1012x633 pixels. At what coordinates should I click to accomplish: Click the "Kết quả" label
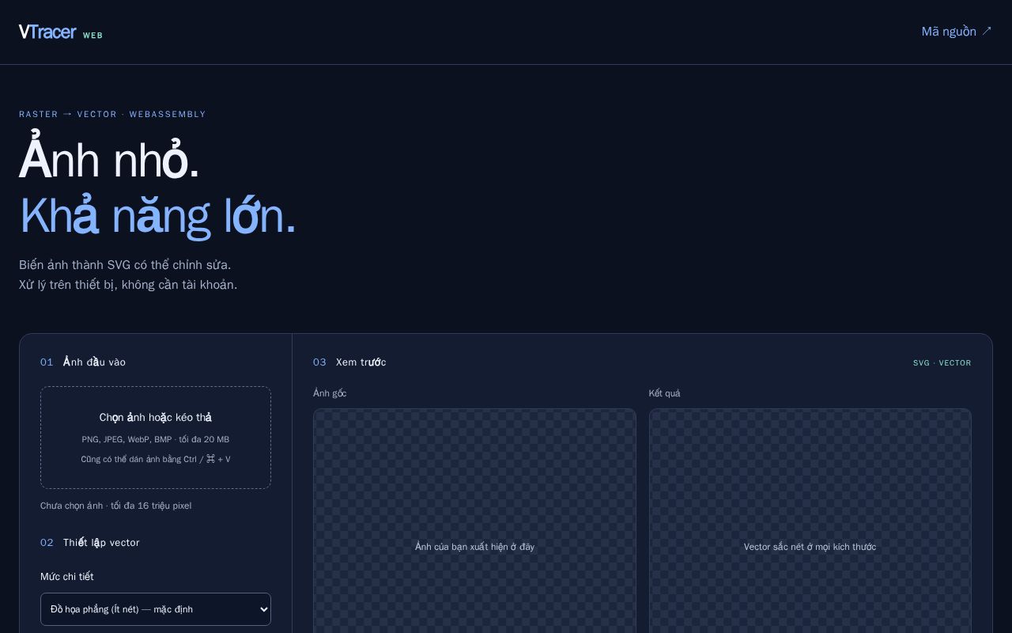pyautogui.click(x=665, y=393)
